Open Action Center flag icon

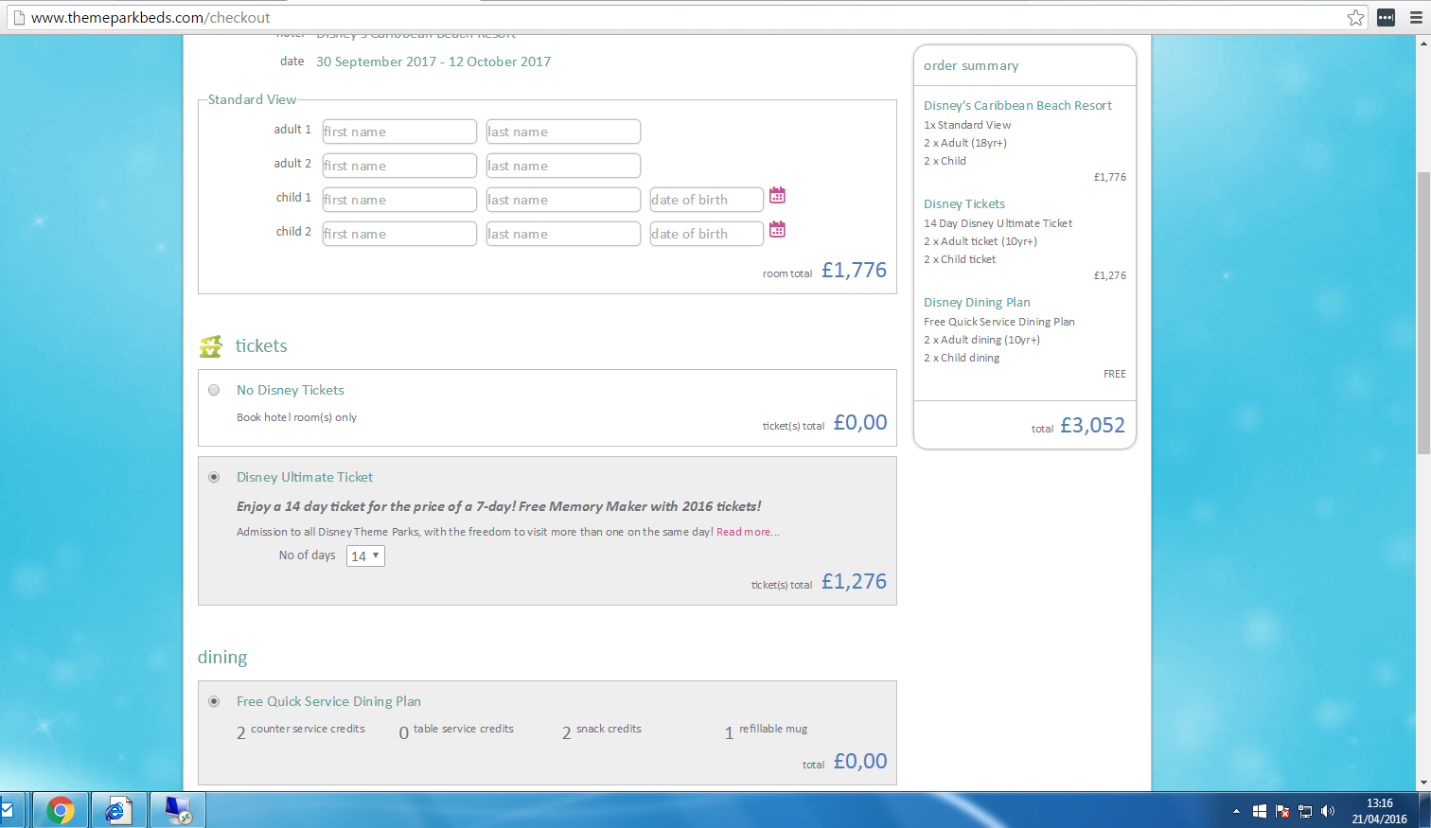pos(1282,811)
